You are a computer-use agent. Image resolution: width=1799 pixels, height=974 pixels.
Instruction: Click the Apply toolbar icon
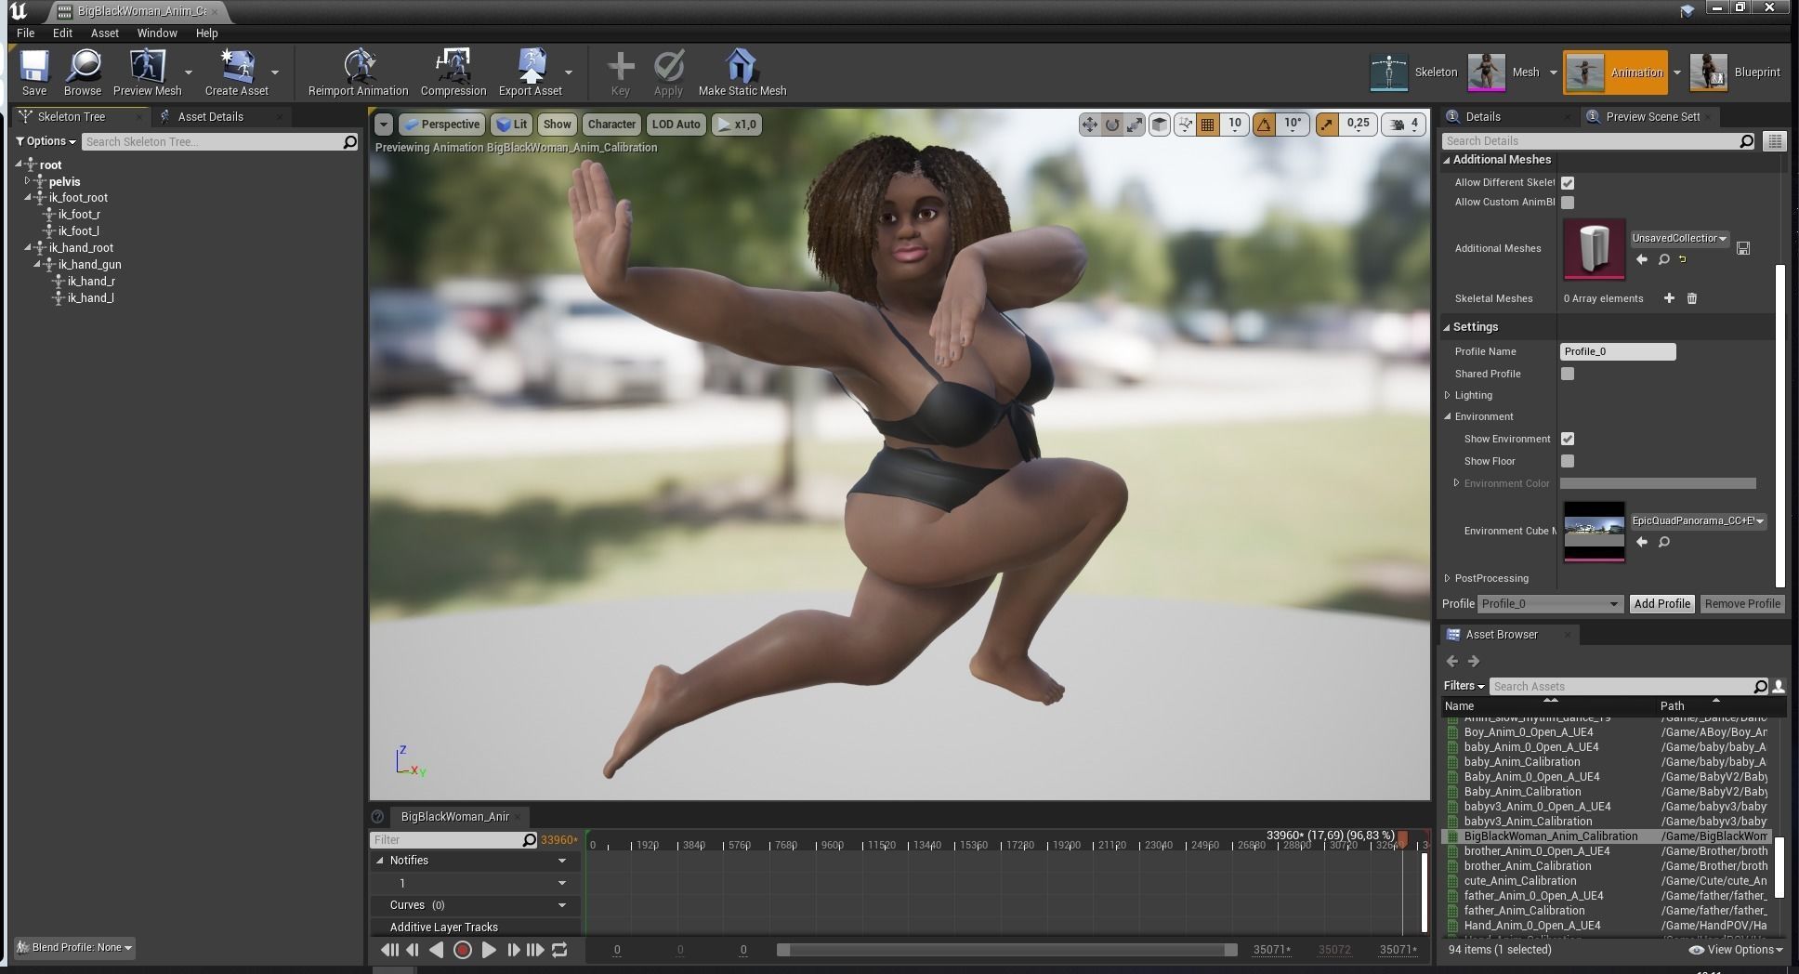pyautogui.click(x=668, y=67)
